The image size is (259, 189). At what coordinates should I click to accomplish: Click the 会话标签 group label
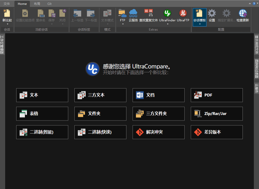84,30
